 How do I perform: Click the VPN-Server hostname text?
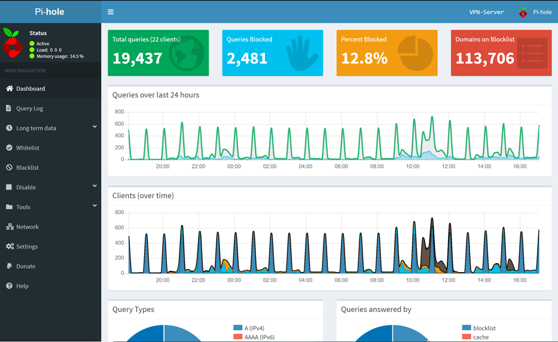click(486, 12)
